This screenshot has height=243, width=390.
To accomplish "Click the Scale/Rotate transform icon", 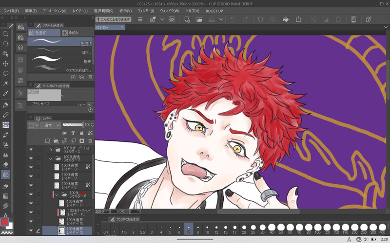I will [x=298, y=19].
